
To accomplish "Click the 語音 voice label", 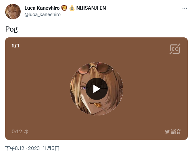I will [x=176, y=132].
